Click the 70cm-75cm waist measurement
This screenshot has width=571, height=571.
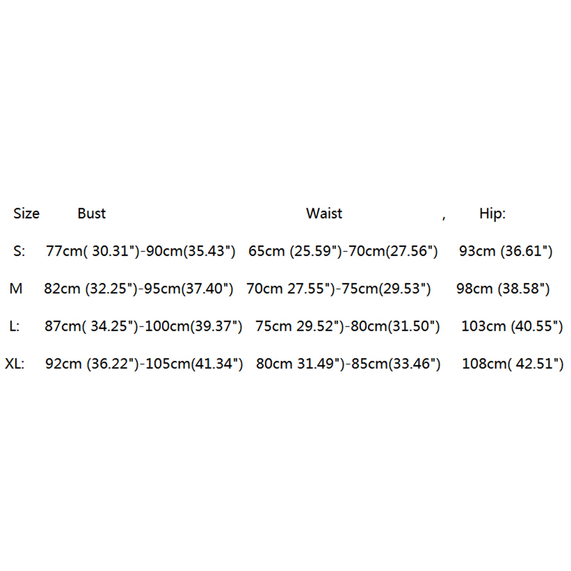tap(338, 289)
